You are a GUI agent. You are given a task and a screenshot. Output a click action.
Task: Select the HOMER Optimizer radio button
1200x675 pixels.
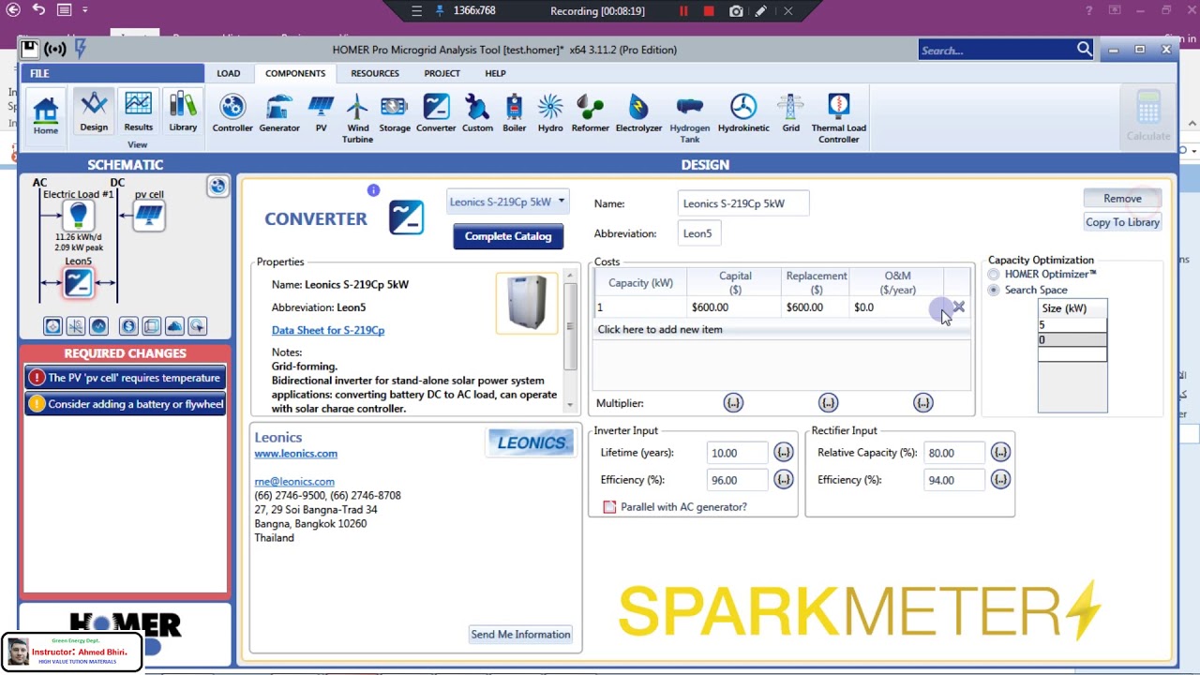(994, 275)
